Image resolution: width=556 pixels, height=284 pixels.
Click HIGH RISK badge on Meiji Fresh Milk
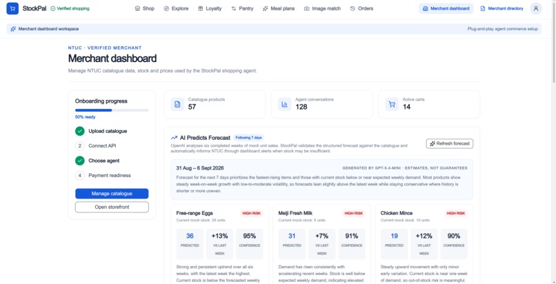point(353,214)
